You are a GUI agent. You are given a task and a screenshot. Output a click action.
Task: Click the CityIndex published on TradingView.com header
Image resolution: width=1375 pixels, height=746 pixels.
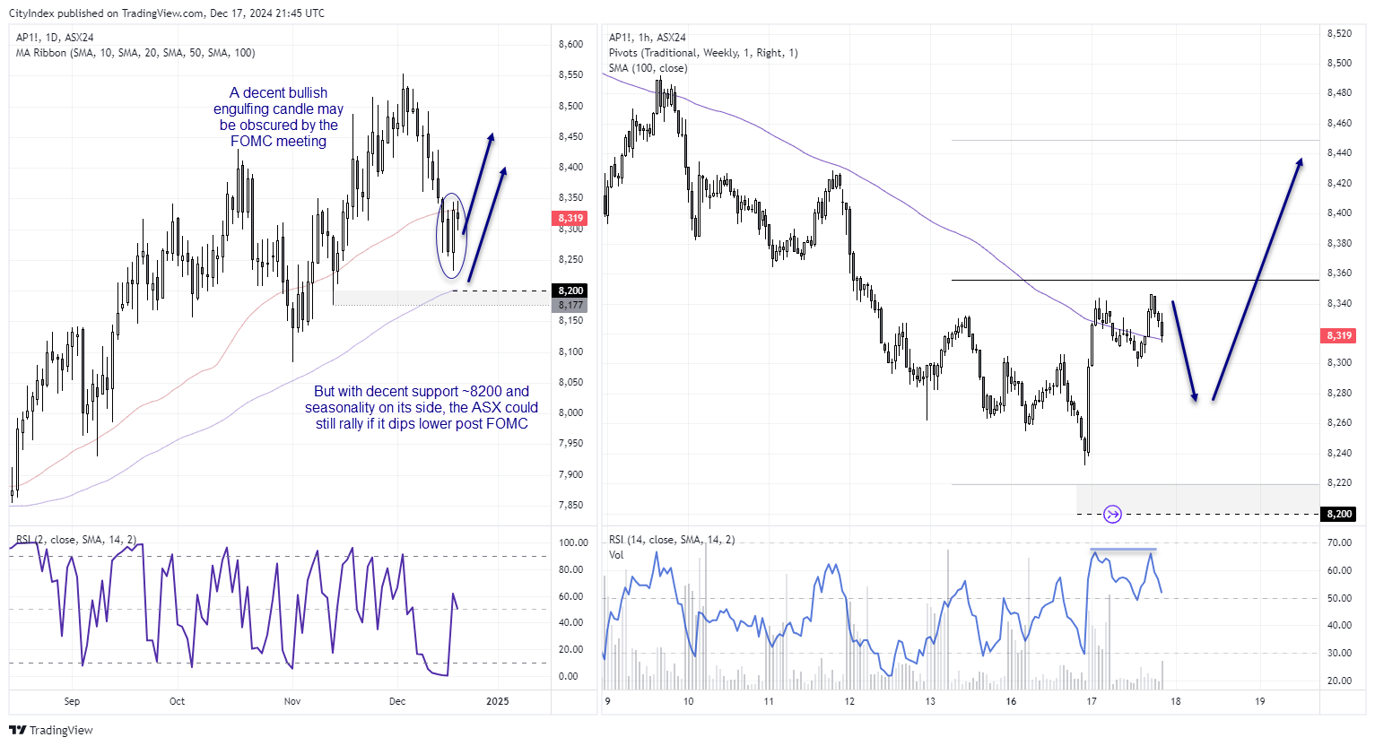167,13
